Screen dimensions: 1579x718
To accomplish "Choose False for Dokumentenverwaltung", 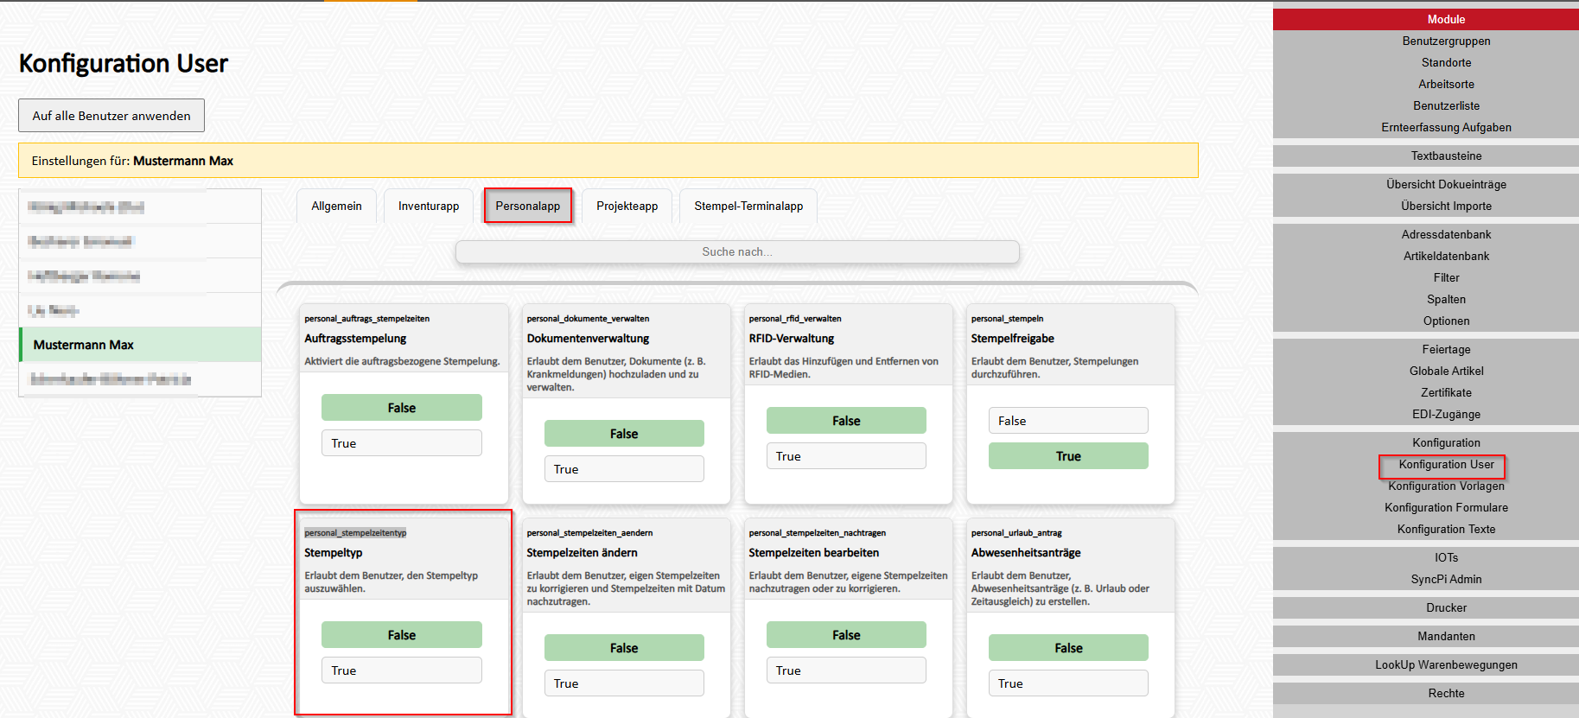I will click(x=624, y=434).
